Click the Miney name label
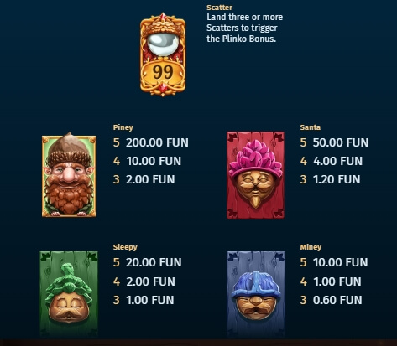 tap(311, 247)
